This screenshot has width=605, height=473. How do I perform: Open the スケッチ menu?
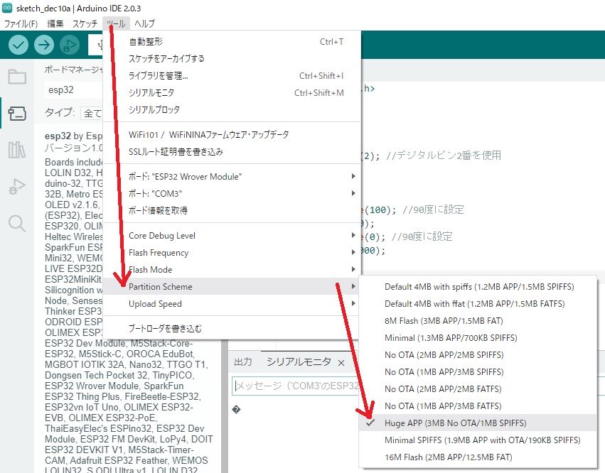[x=85, y=23]
